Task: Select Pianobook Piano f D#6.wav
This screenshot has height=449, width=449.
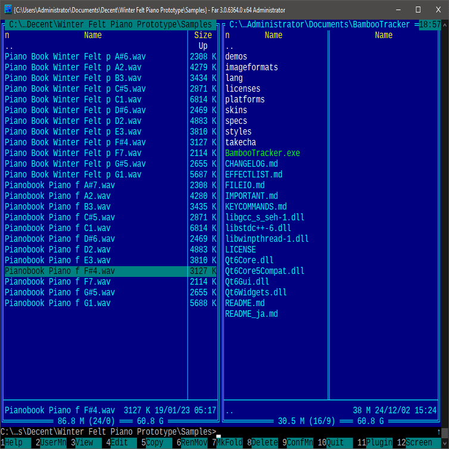Action: tap(60, 239)
